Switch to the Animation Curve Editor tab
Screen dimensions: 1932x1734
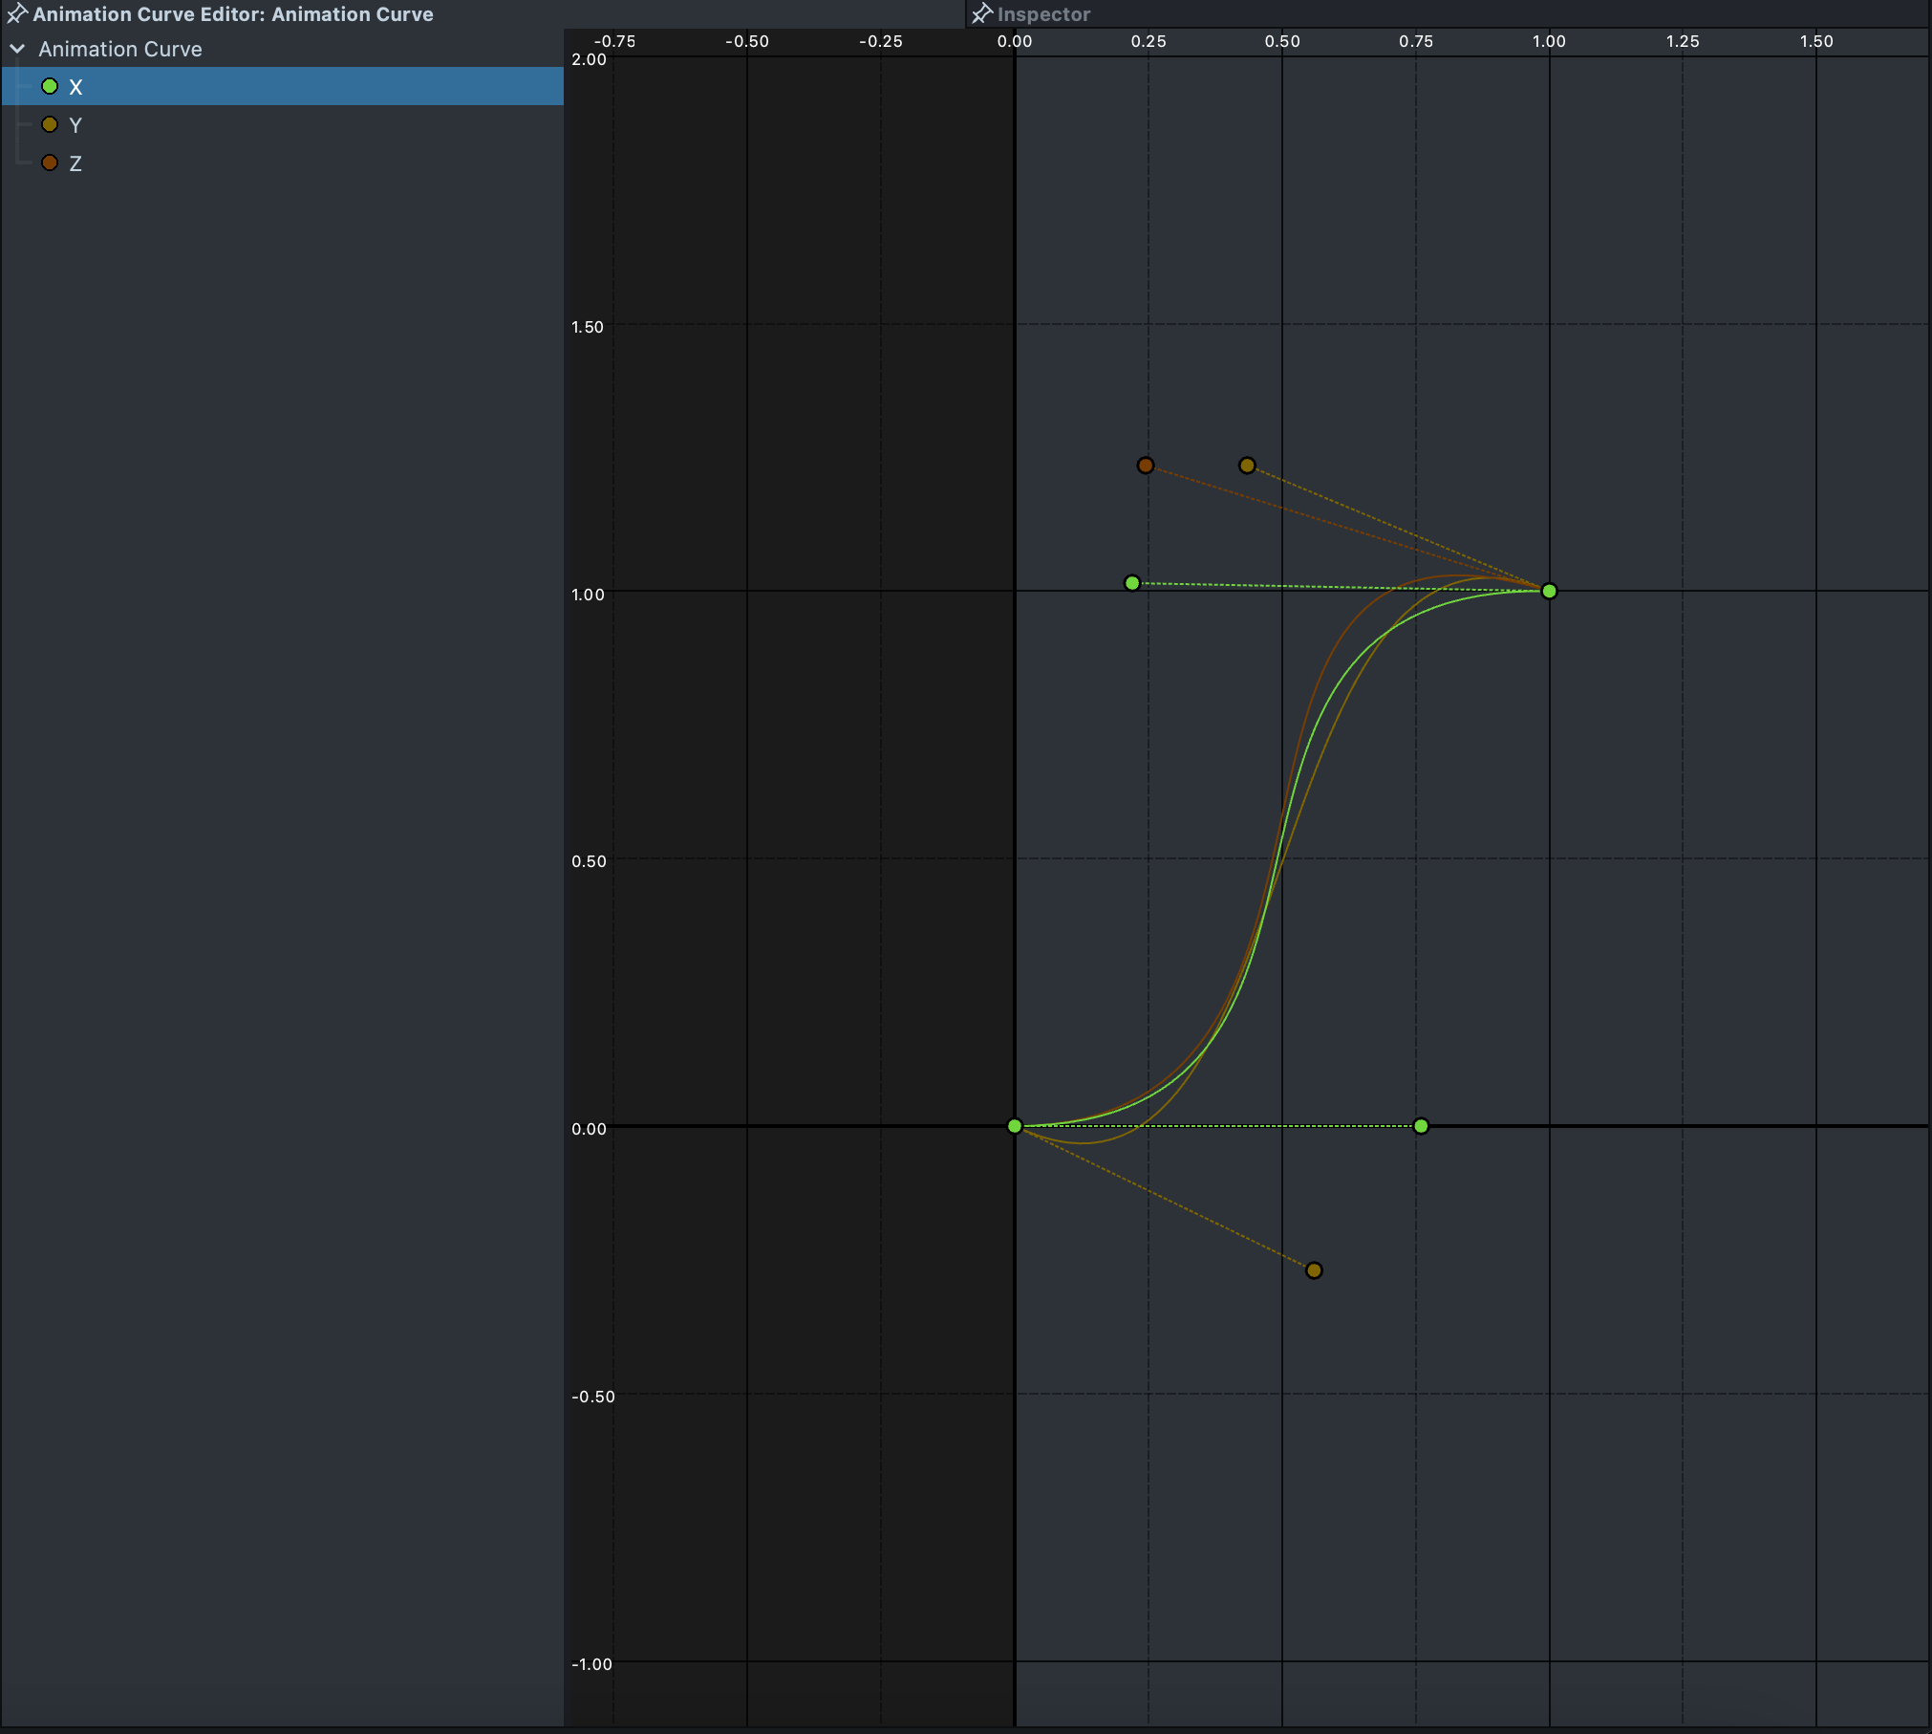[x=232, y=14]
